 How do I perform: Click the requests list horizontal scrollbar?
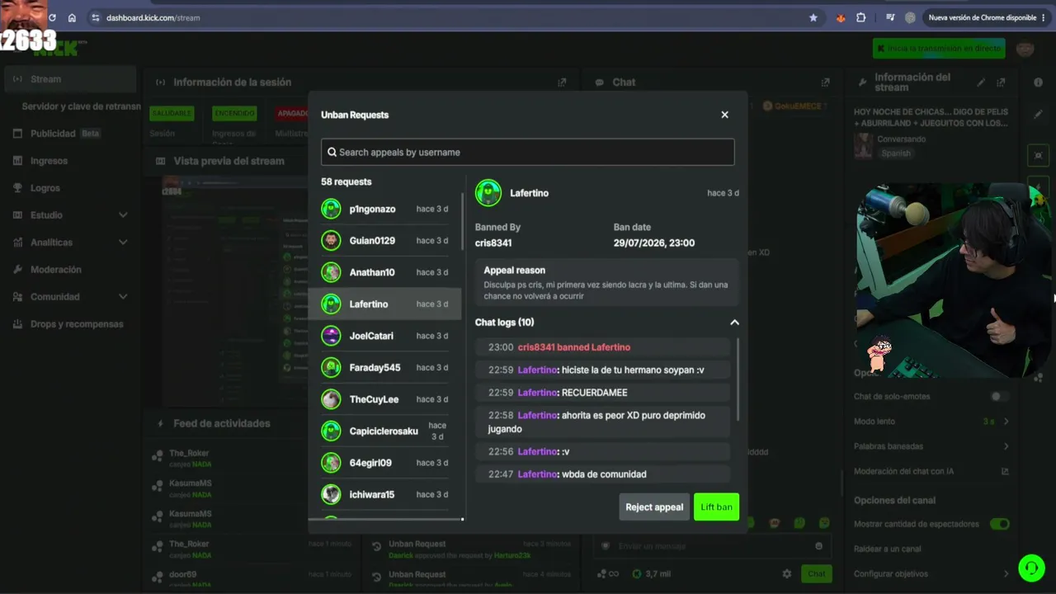(386, 519)
